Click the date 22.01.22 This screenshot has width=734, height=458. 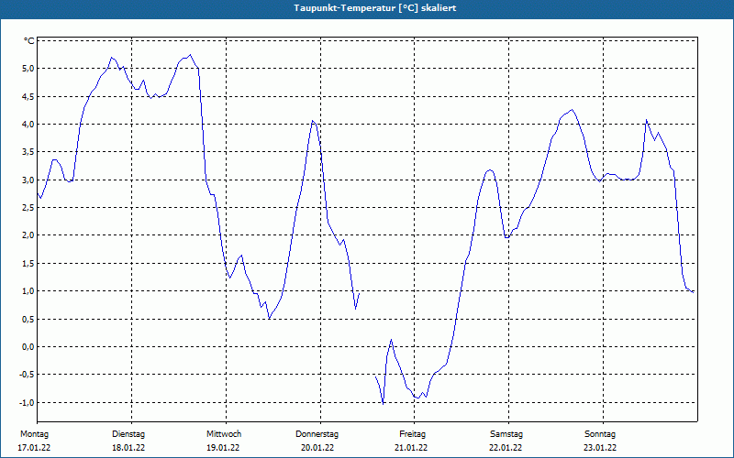pyautogui.click(x=506, y=448)
